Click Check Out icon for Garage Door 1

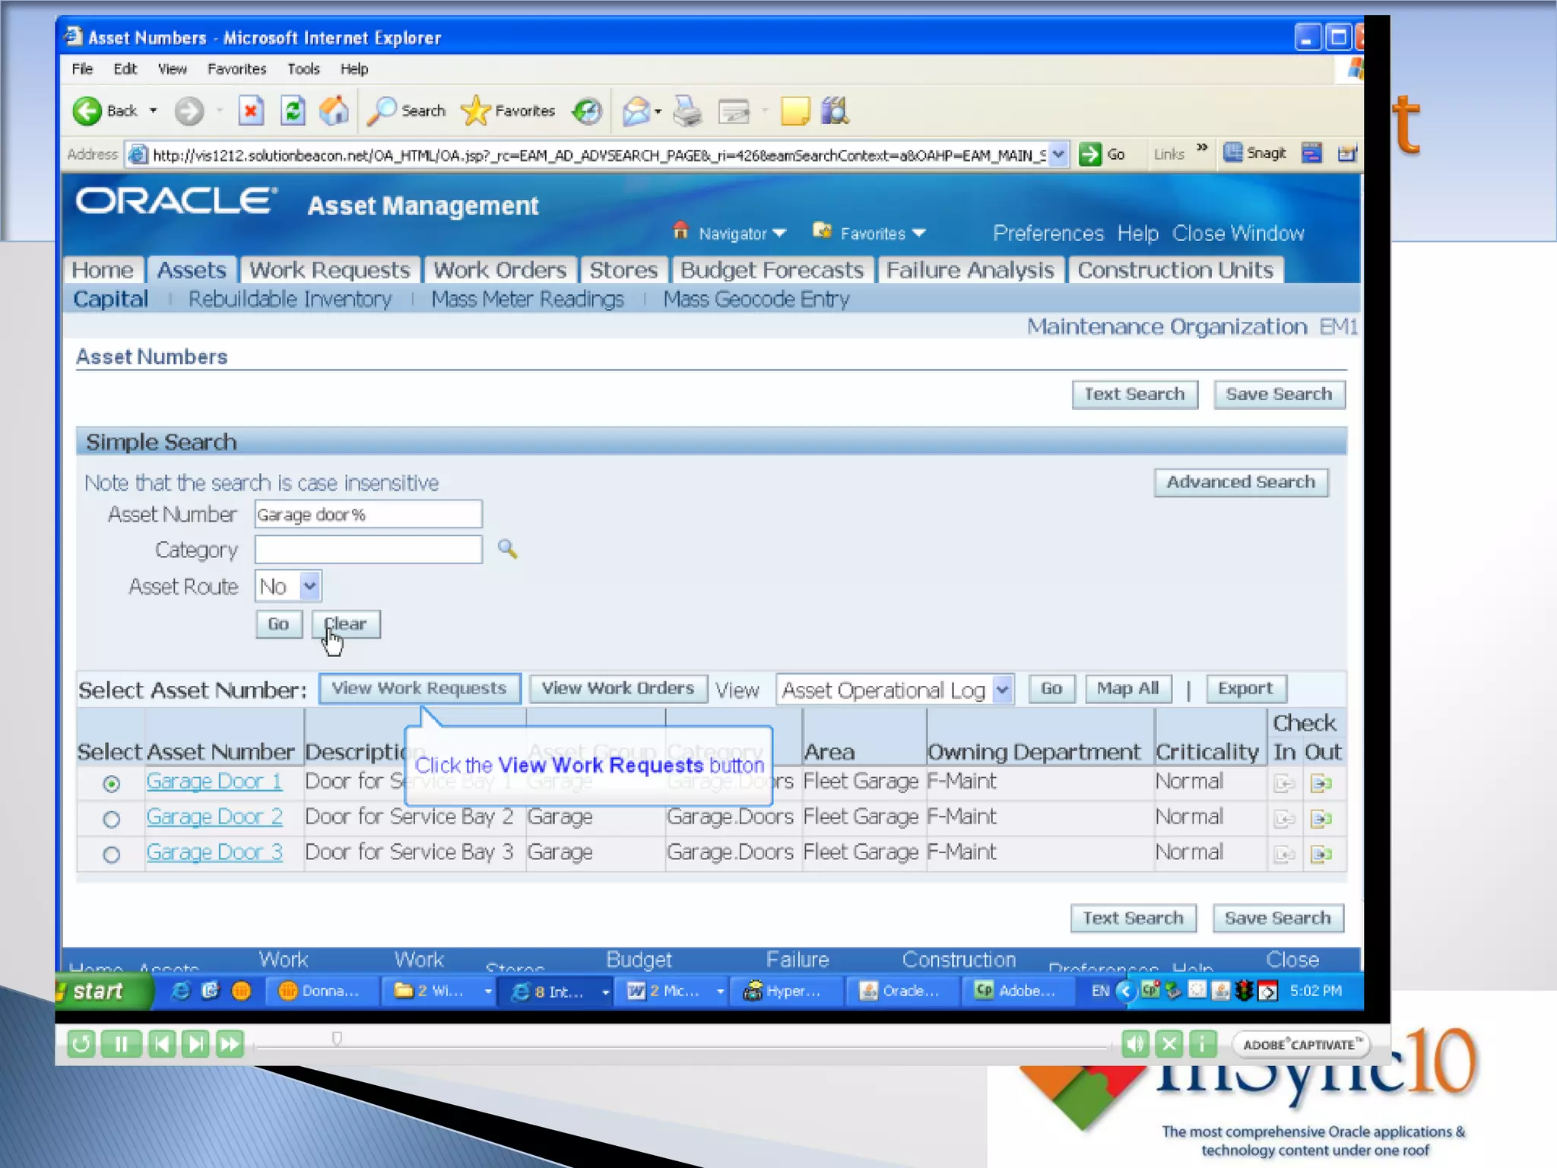coord(1321,783)
